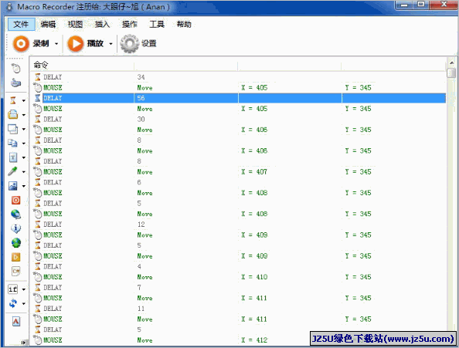Click the IF condition icon in sidebar
This screenshot has width=459, height=348.
pos(13,289)
